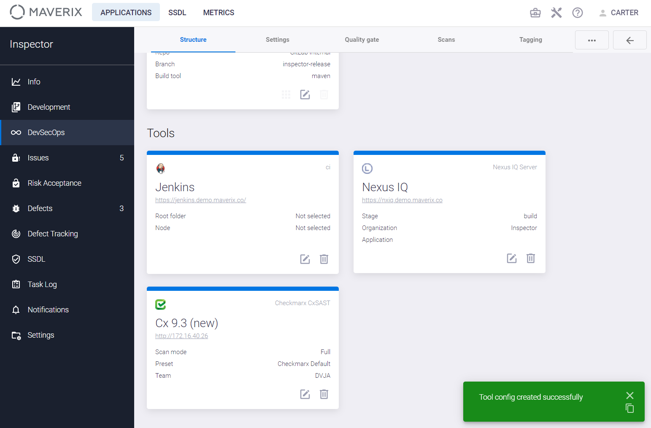651x428 pixels.
Task: Open Info in the sidebar
Action: coord(67,82)
